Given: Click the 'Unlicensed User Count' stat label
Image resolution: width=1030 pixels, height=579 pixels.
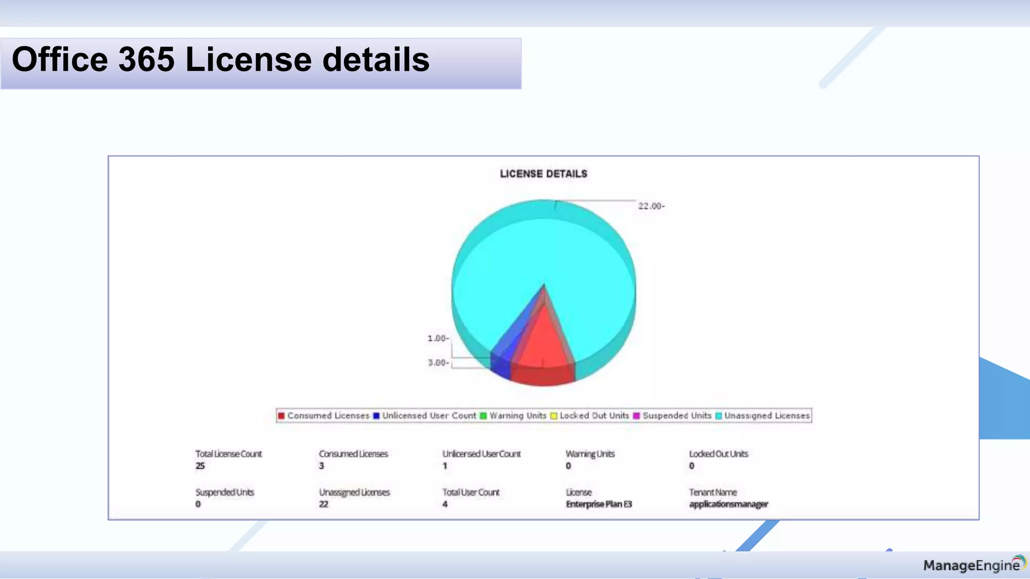Looking at the screenshot, I should tap(482, 454).
